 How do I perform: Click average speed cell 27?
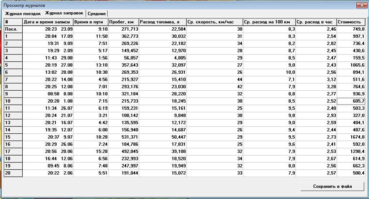(214, 65)
